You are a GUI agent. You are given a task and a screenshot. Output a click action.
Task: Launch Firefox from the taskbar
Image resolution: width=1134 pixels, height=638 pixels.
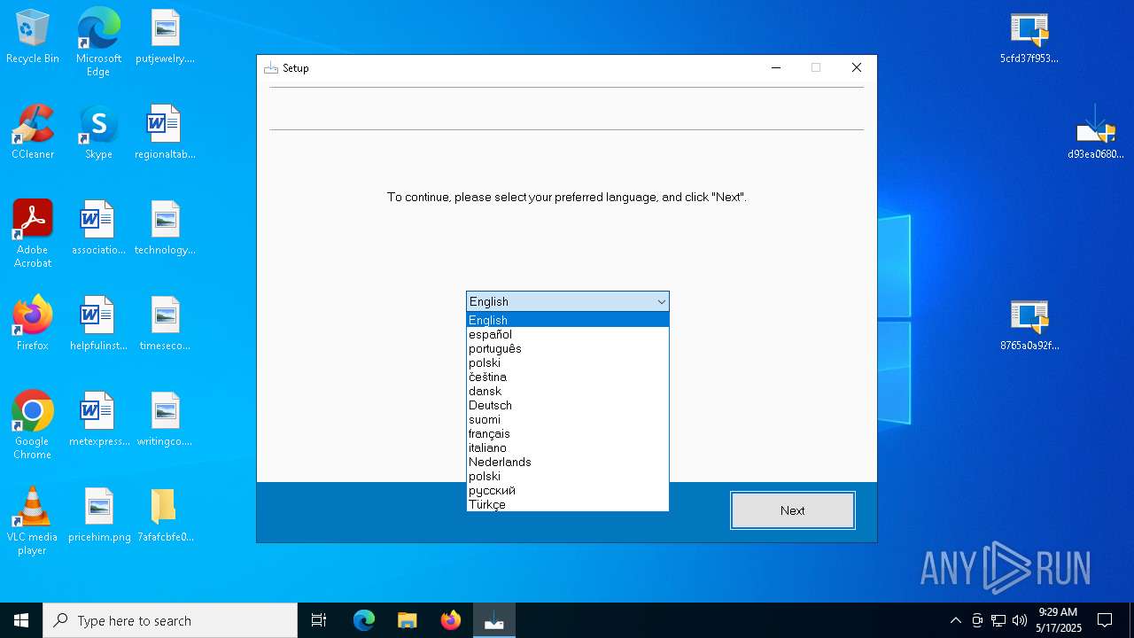point(451,620)
